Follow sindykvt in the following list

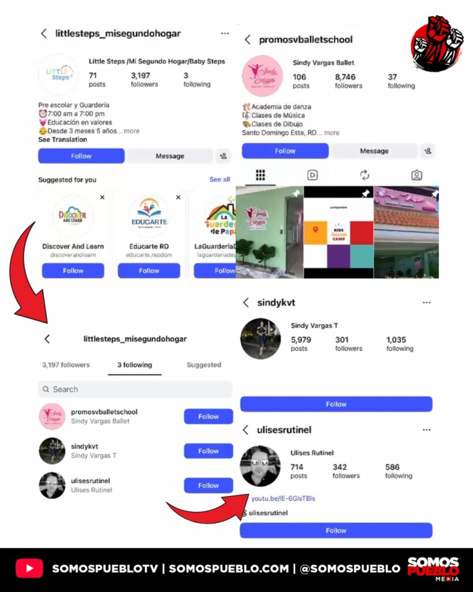click(208, 451)
